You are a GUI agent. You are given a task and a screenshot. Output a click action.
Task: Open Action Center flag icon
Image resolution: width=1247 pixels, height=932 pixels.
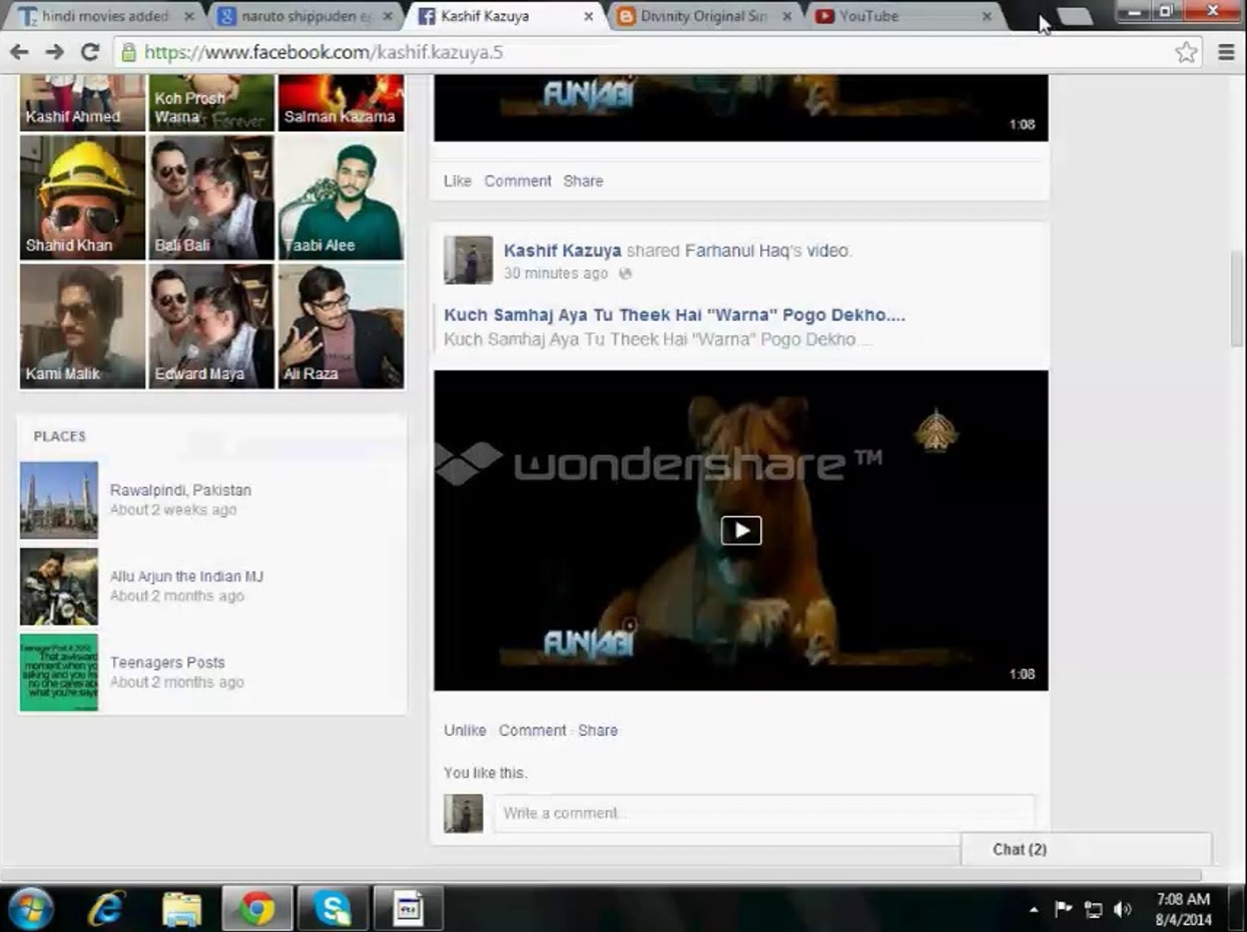(x=1064, y=909)
